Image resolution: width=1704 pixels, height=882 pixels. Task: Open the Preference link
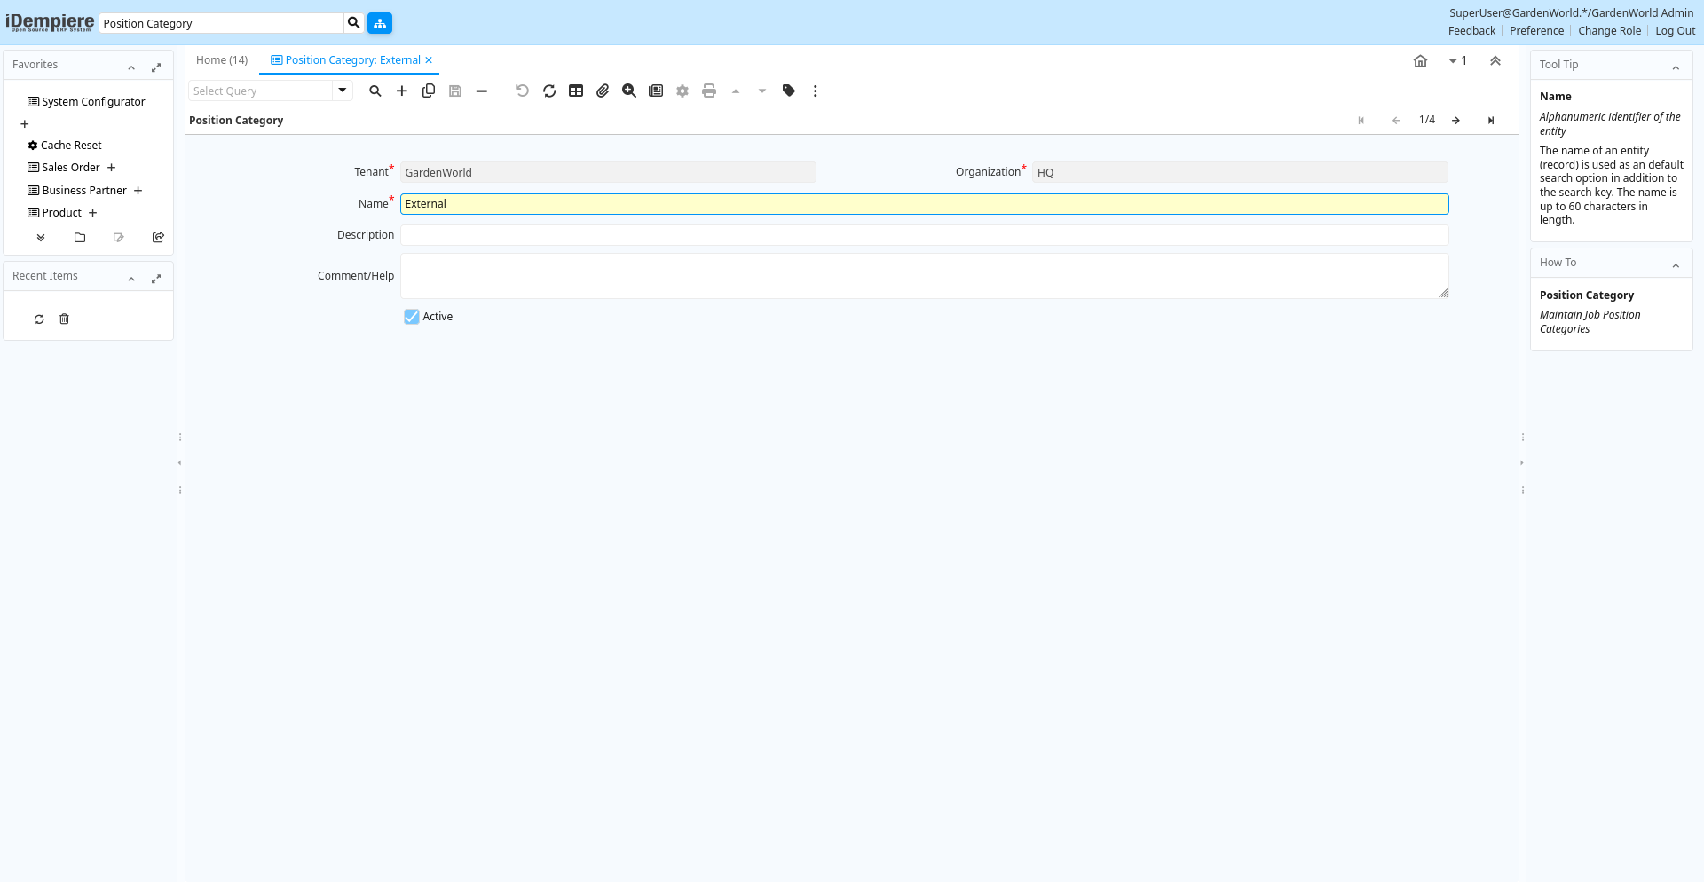tap(1536, 31)
